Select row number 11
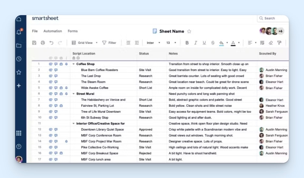 click(x=39, y=124)
